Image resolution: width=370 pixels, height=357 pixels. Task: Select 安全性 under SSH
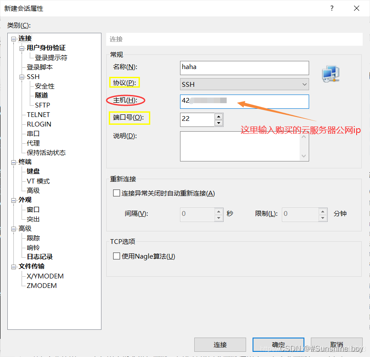pos(44,86)
